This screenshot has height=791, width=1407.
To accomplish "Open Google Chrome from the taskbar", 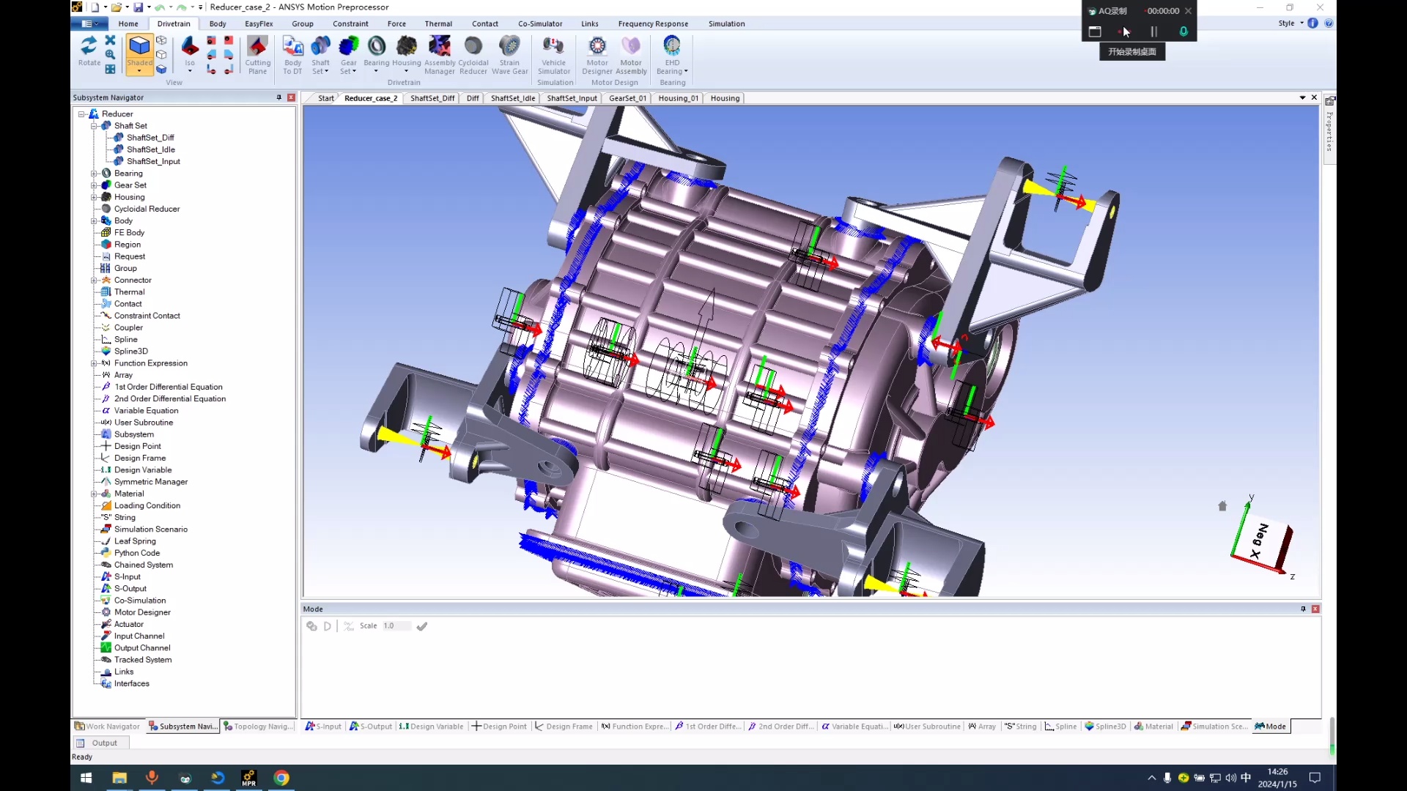I will (x=281, y=778).
